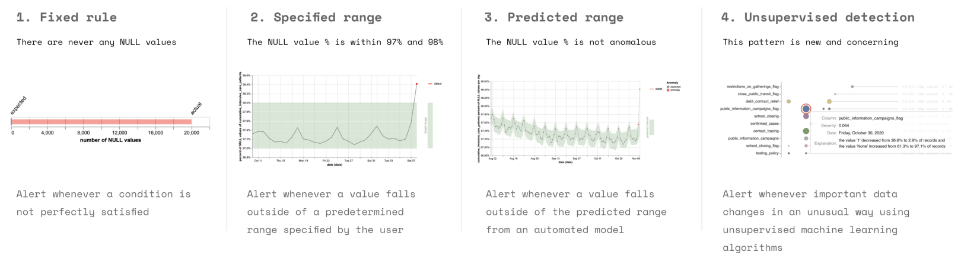Click the teal restrictions_on_gatherings_flag dot
This screenshot has height=268, width=961.
pyautogui.click(x=852, y=87)
